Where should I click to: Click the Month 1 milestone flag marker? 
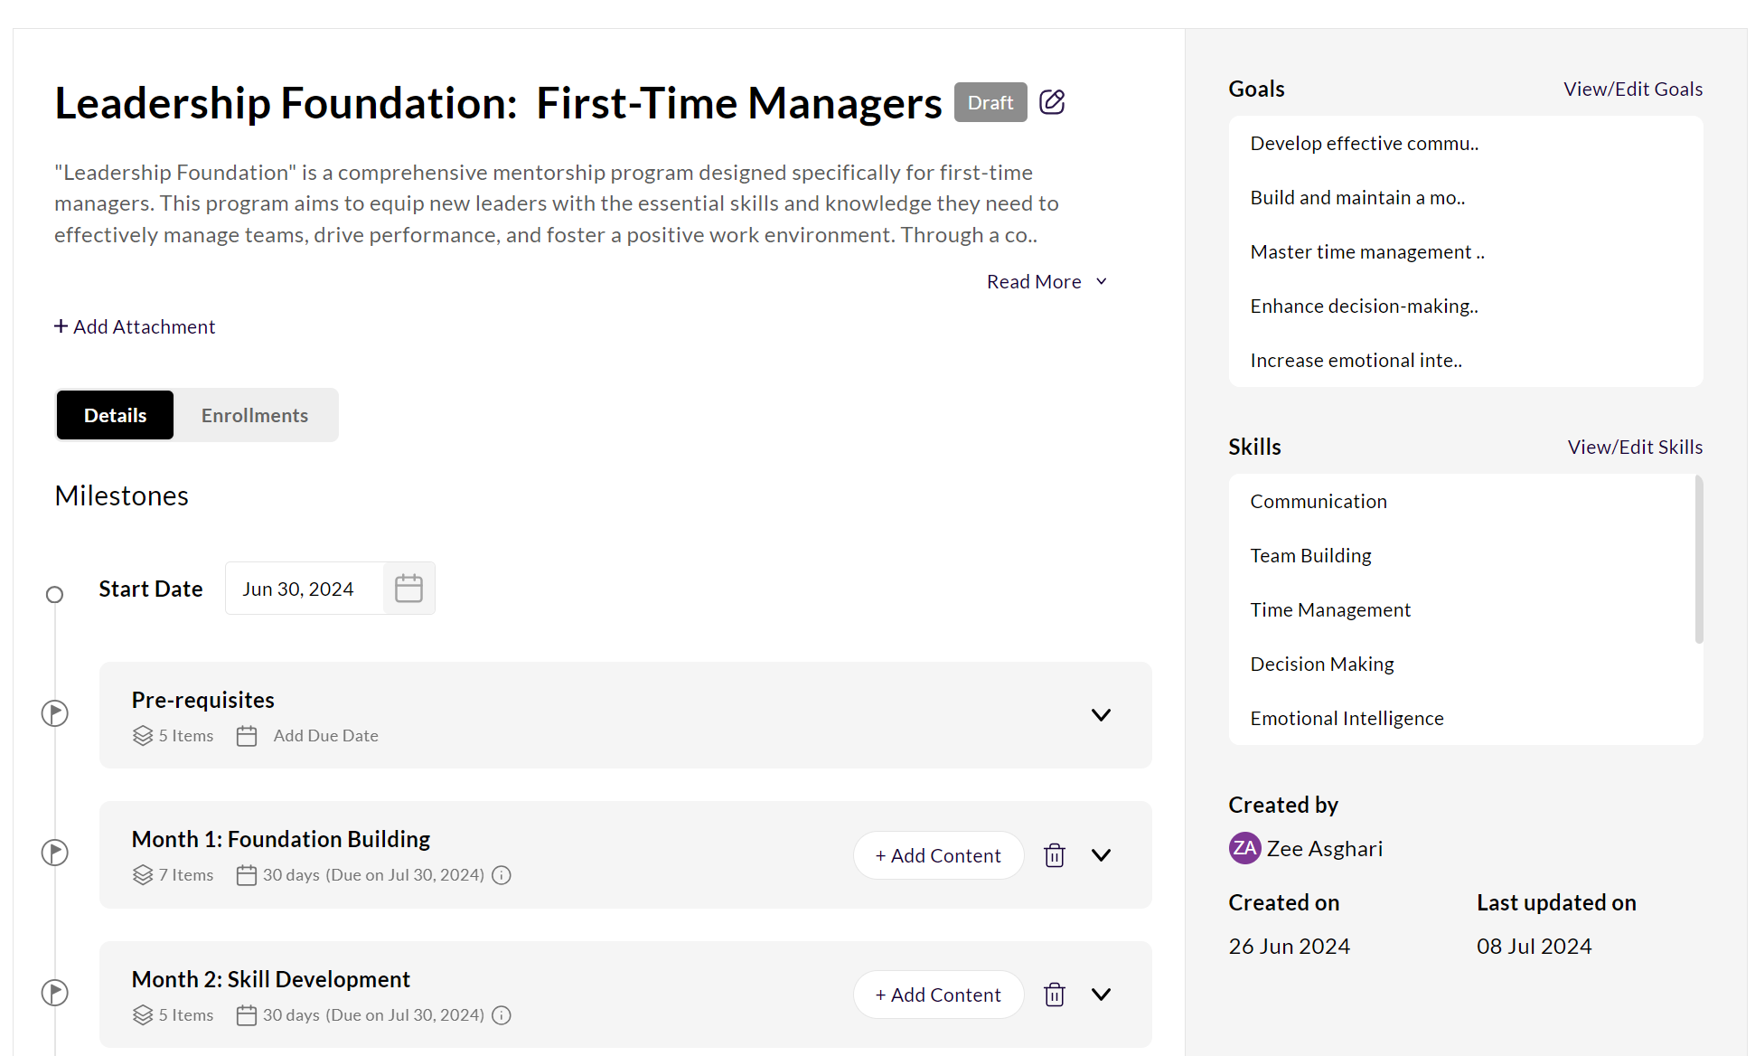(55, 853)
